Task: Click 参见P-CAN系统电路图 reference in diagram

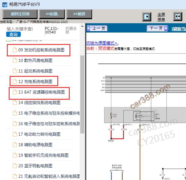Action: 117,166
